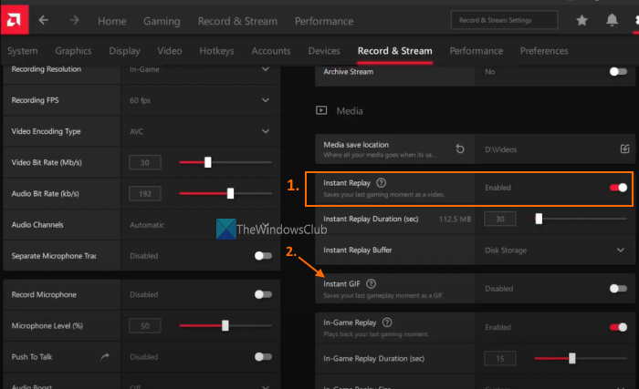This screenshot has height=389, width=639.
Task: Reset Media save location to default
Action: (x=460, y=148)
